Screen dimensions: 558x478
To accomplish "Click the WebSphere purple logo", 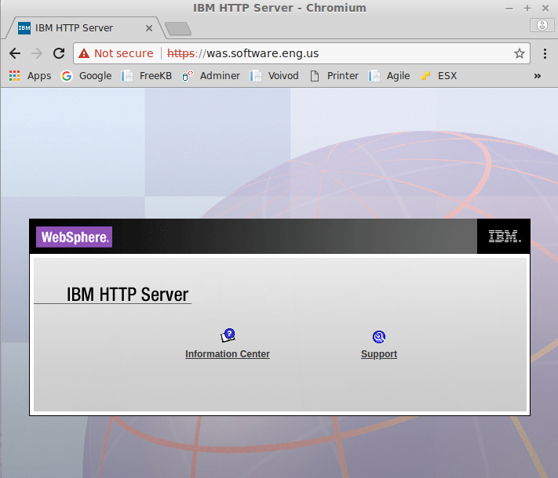I will (x=74, y=237).
